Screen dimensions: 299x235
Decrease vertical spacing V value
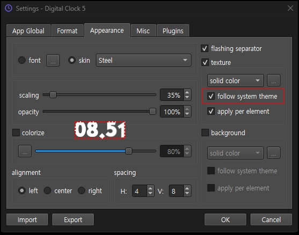(187, 194)
